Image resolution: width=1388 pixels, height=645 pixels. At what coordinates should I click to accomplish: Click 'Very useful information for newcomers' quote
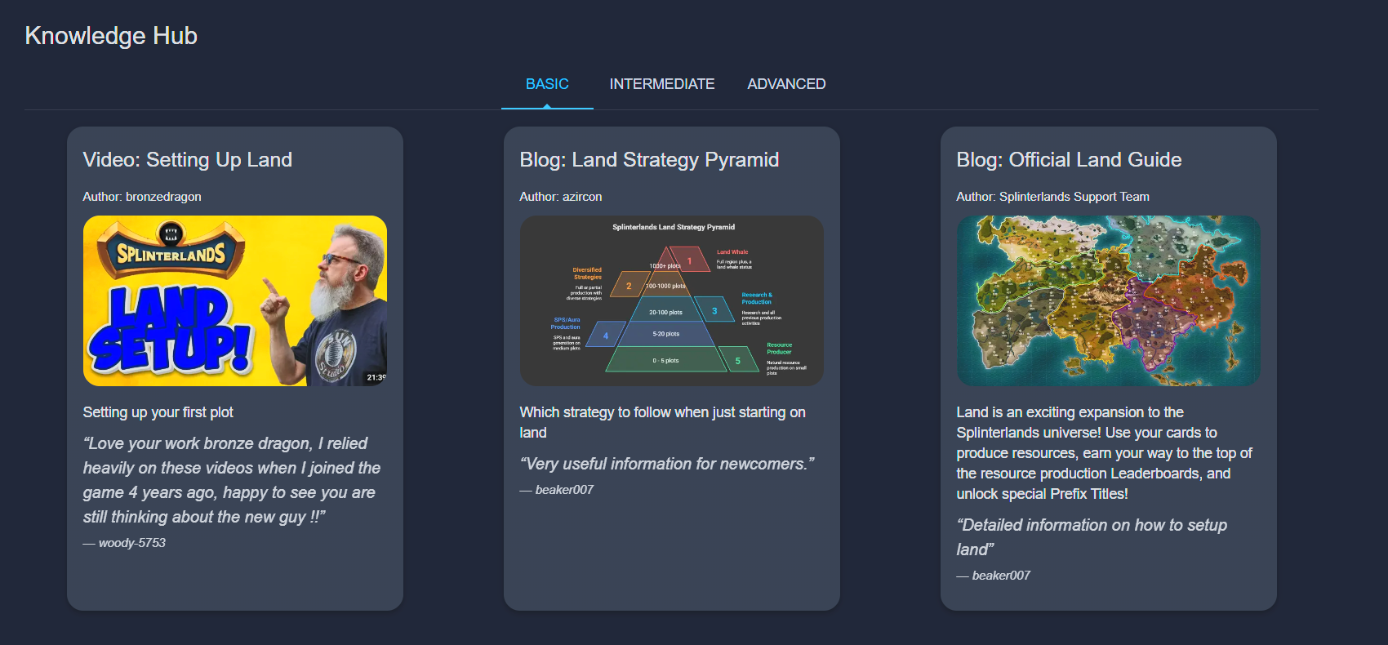(x=667, y=464)
